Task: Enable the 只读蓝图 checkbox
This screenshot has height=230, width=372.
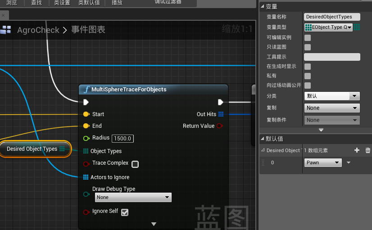Action: pos(308,47)
